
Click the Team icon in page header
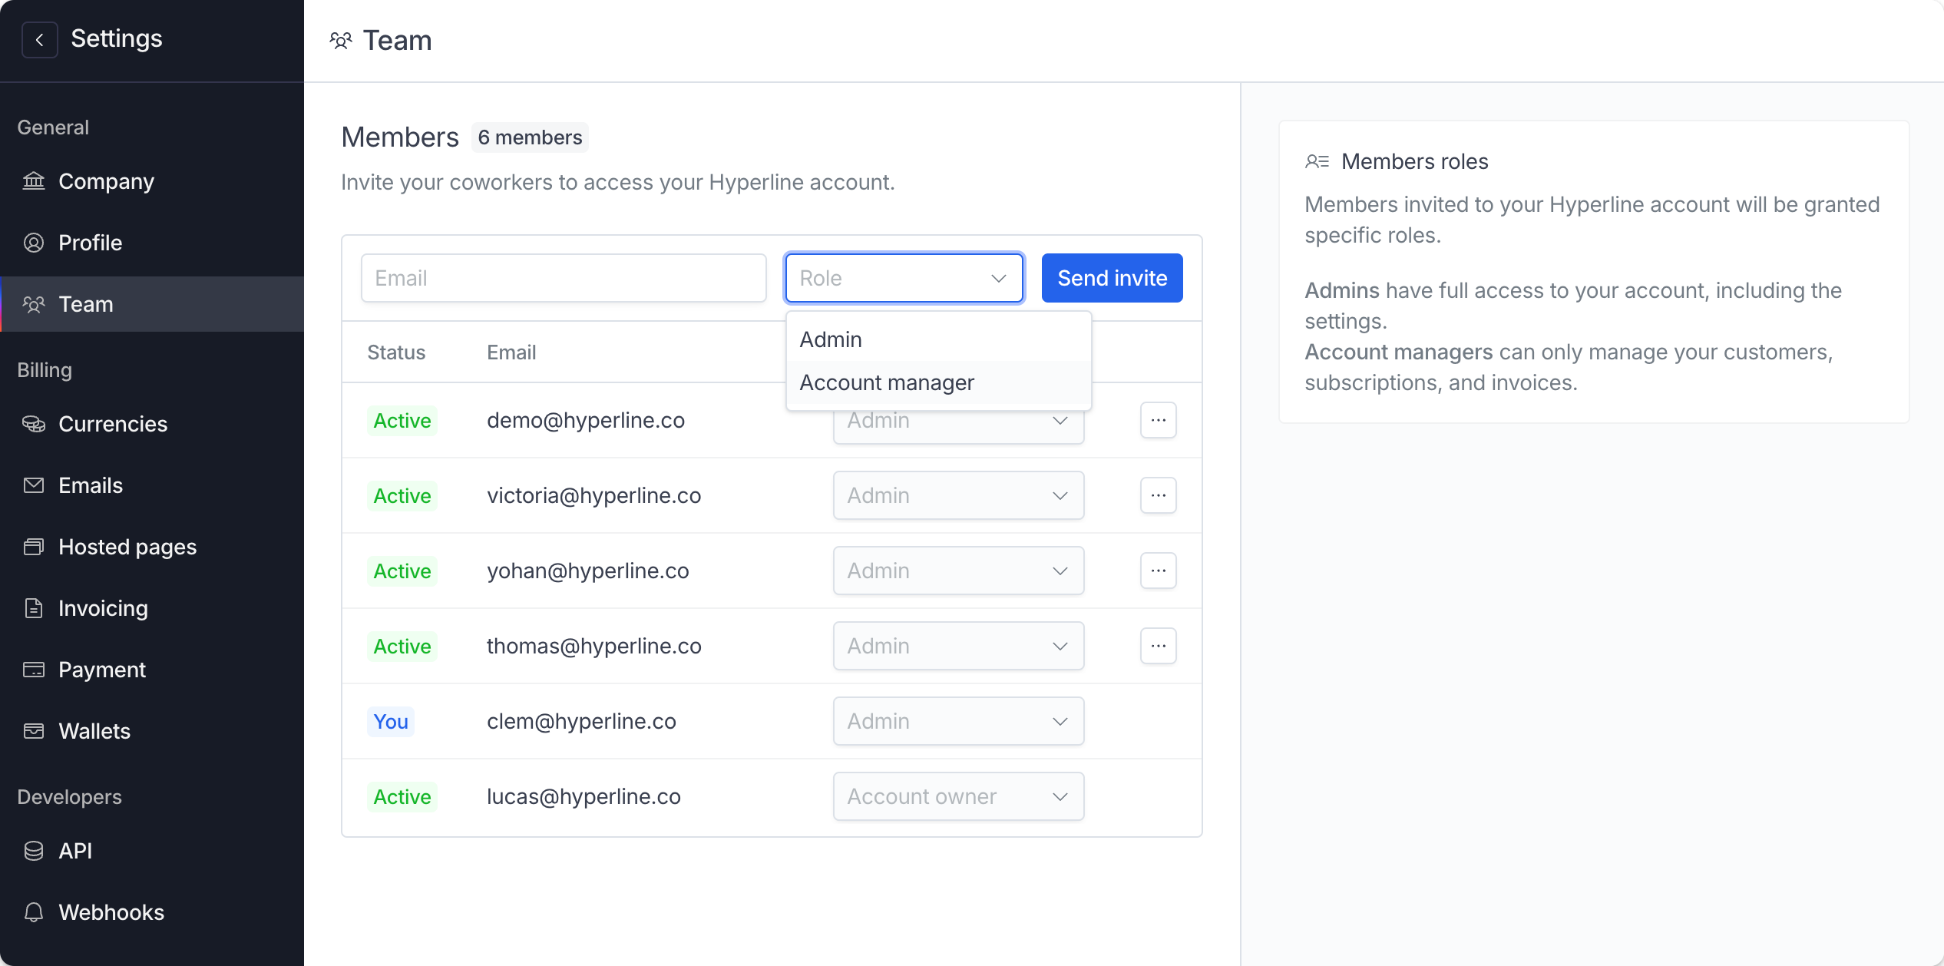pos(341,41)
